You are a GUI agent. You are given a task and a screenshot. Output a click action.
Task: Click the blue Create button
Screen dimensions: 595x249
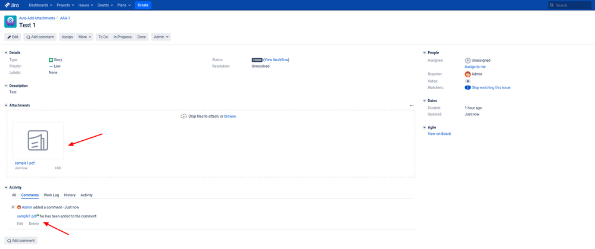(x=143, y=5)
